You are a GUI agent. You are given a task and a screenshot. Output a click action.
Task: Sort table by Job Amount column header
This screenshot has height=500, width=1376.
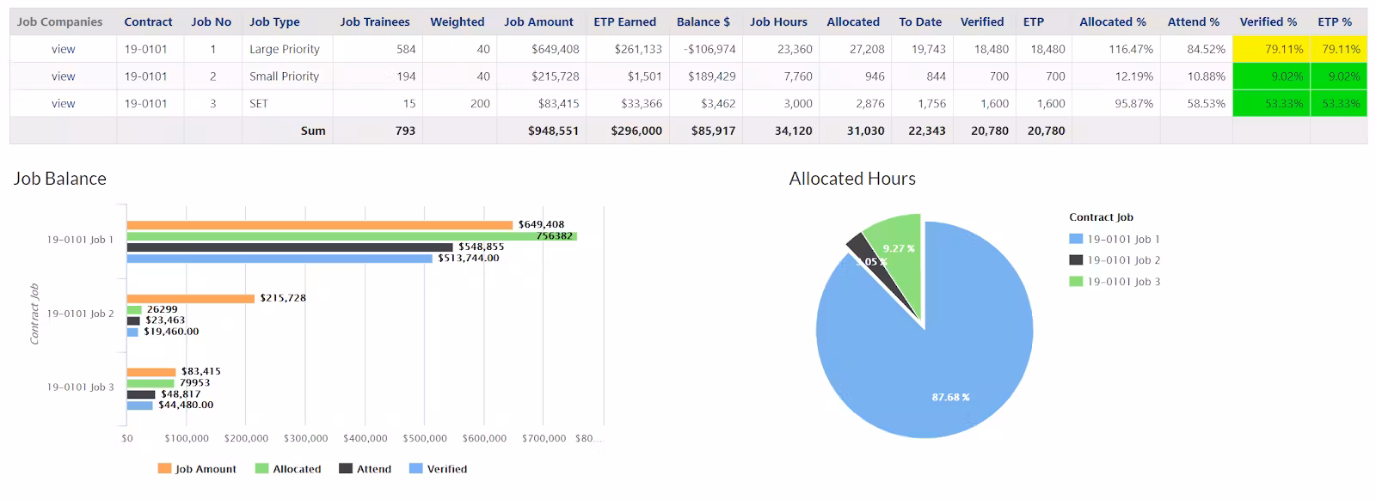tap(538, 21)
